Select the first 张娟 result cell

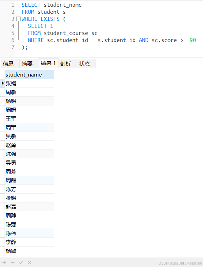[x=30, y=84]
